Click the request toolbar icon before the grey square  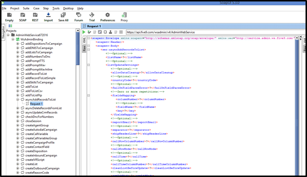[115, 32]
